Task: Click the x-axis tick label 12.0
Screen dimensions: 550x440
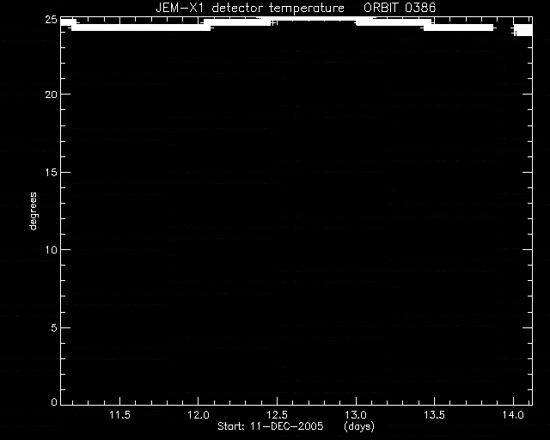Action: coord(199,415)
